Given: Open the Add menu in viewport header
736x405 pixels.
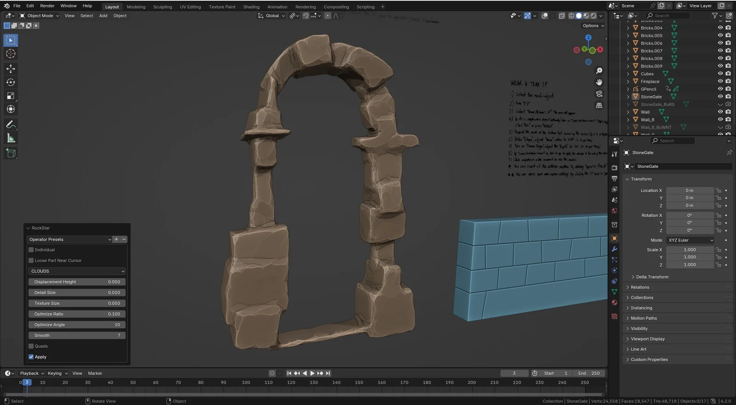Looking at the screenshot, I should click(103, 16).
